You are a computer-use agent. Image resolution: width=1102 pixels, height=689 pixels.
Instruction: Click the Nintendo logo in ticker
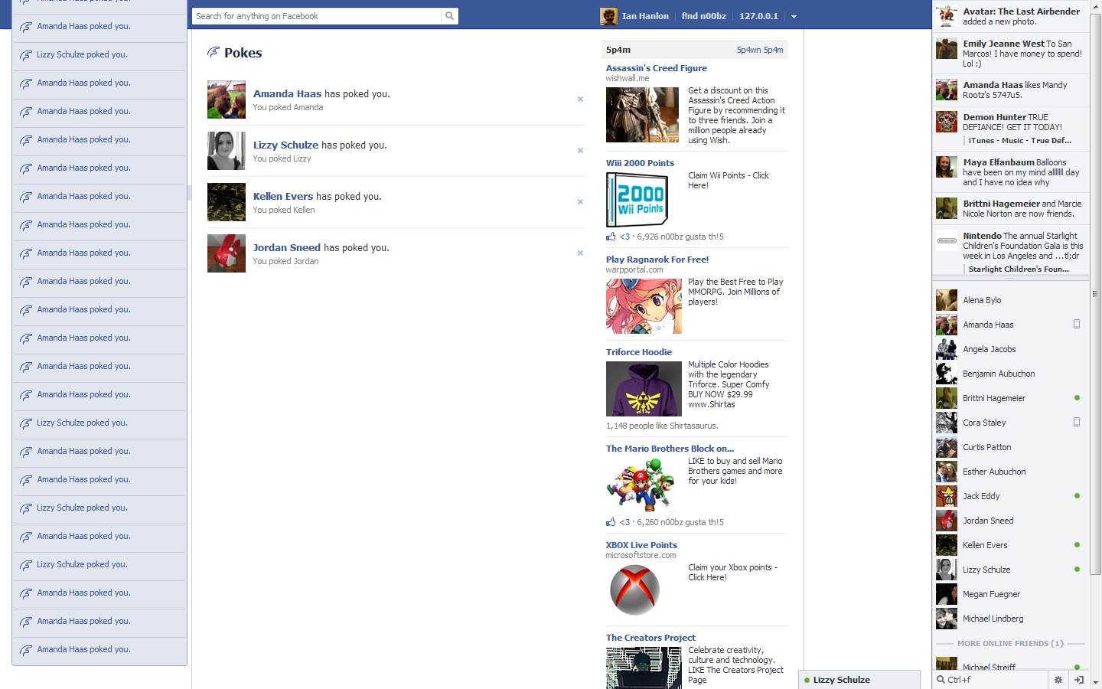(947, 240)
